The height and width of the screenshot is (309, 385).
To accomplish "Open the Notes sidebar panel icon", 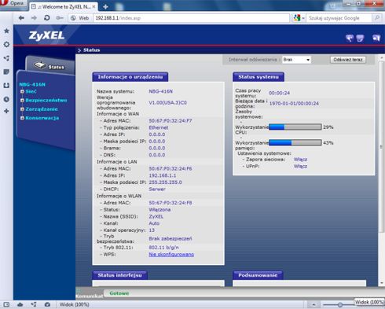I will coord(6,72).
